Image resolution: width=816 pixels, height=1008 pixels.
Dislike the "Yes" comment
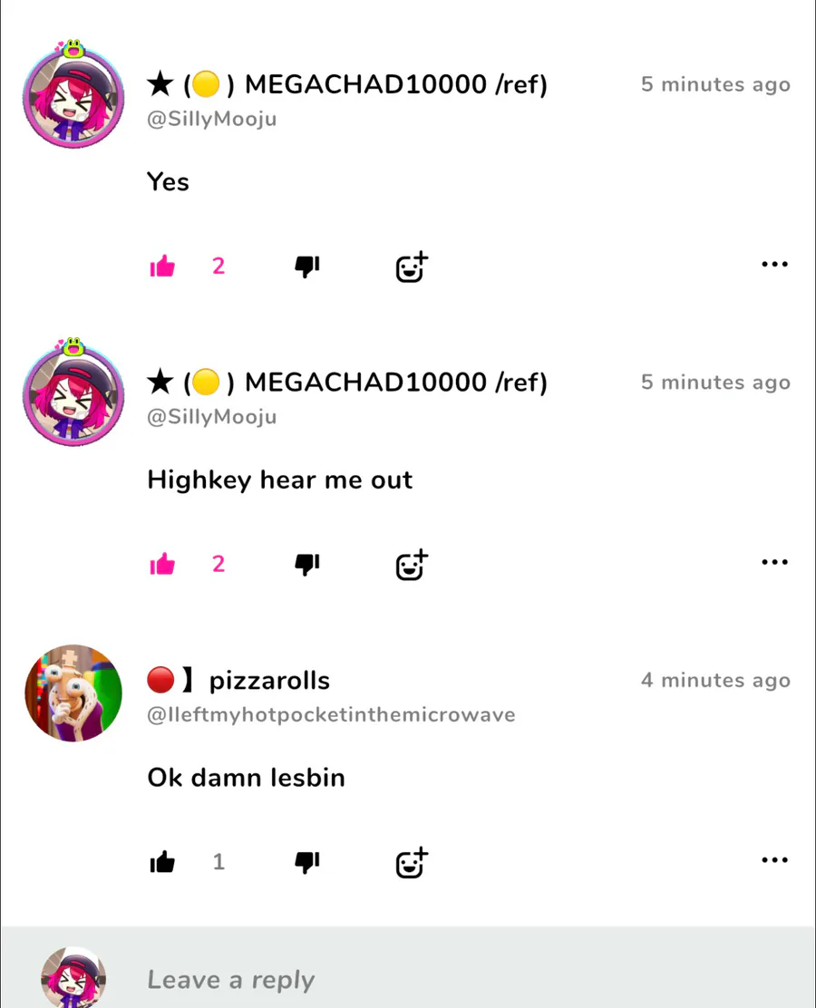click(x=307, y=267)
